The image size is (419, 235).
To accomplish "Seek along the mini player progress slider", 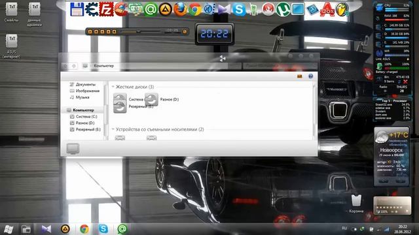I will [141, 32].
